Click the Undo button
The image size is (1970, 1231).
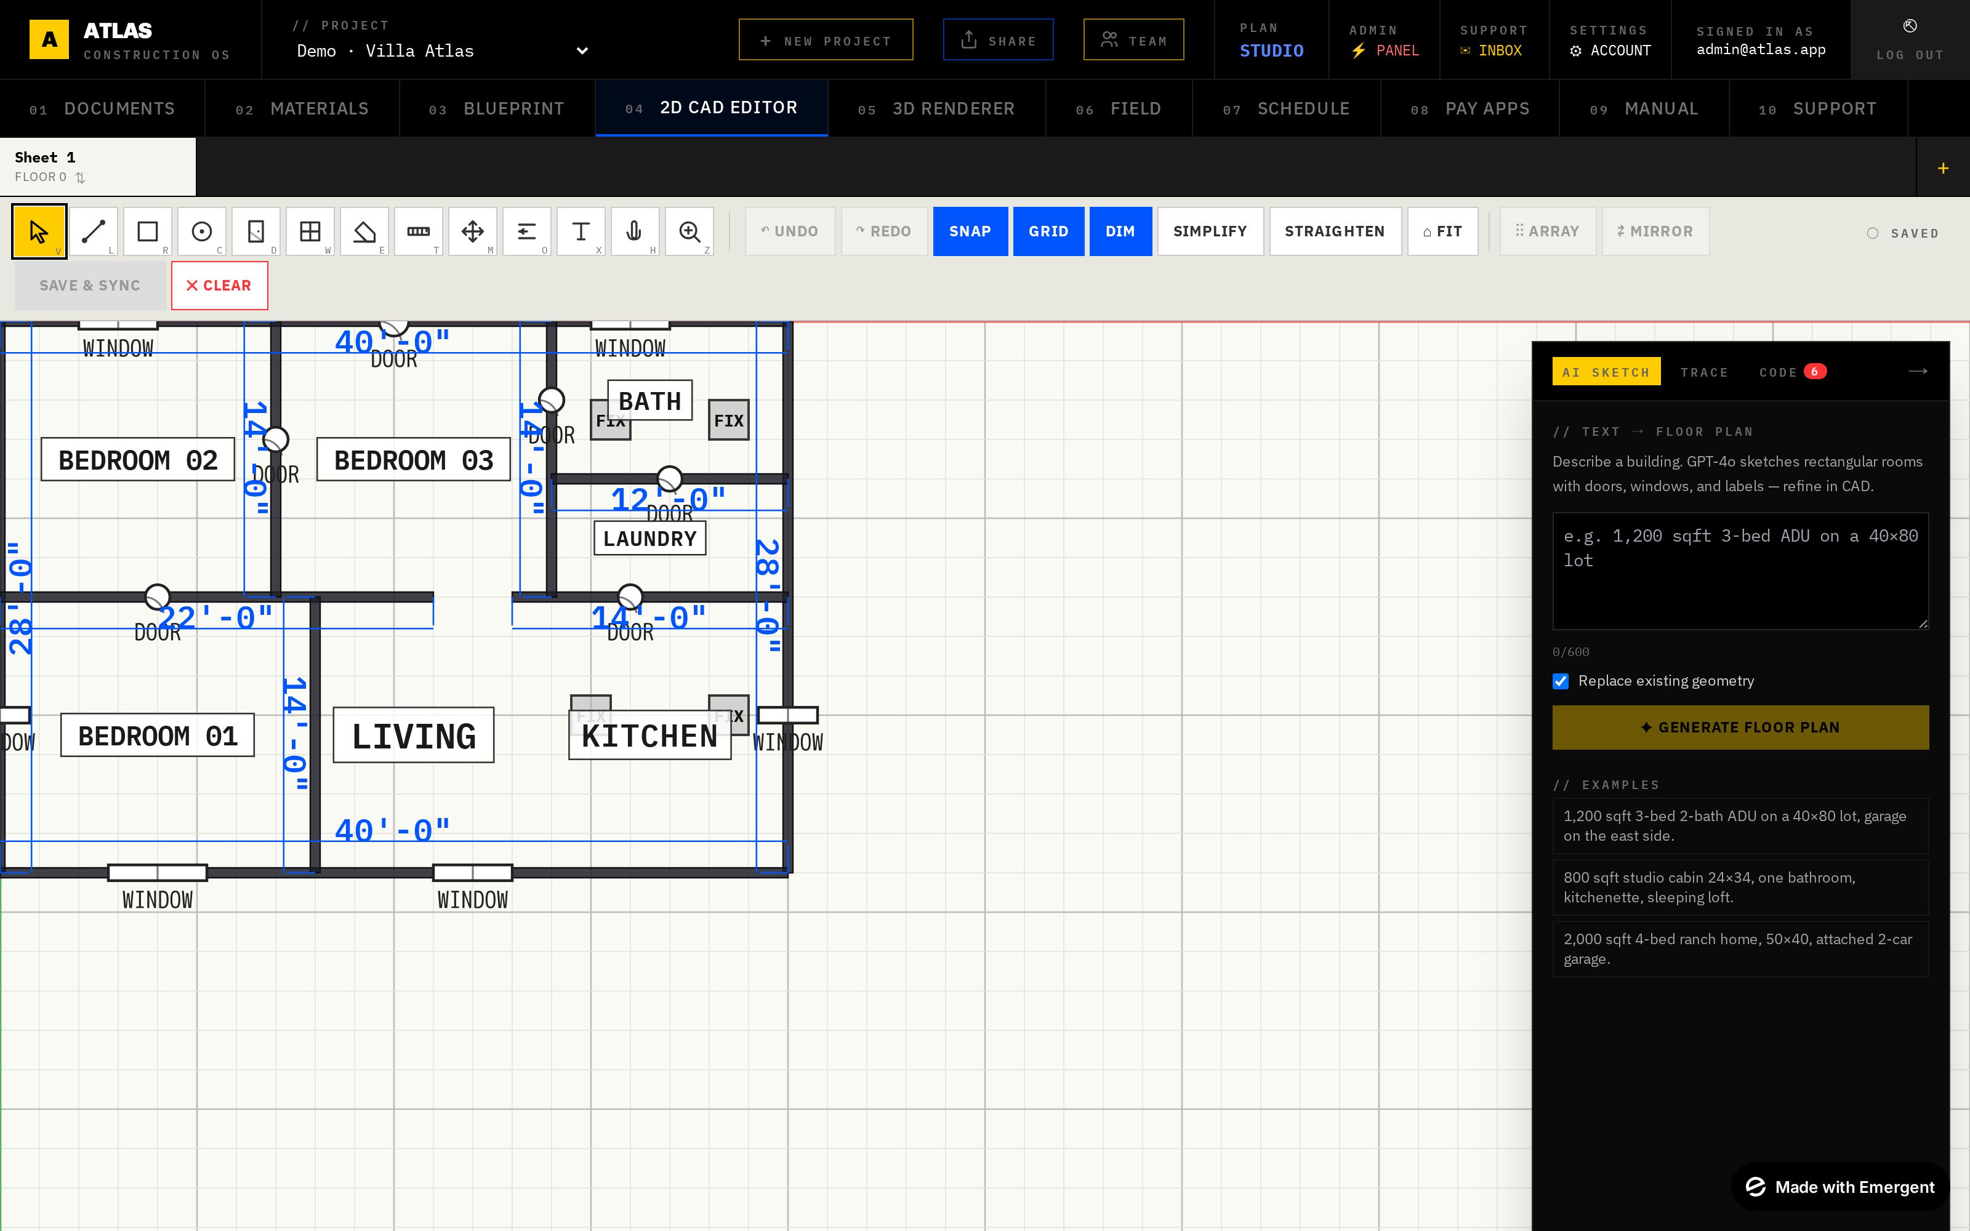(x=790, y=231)
